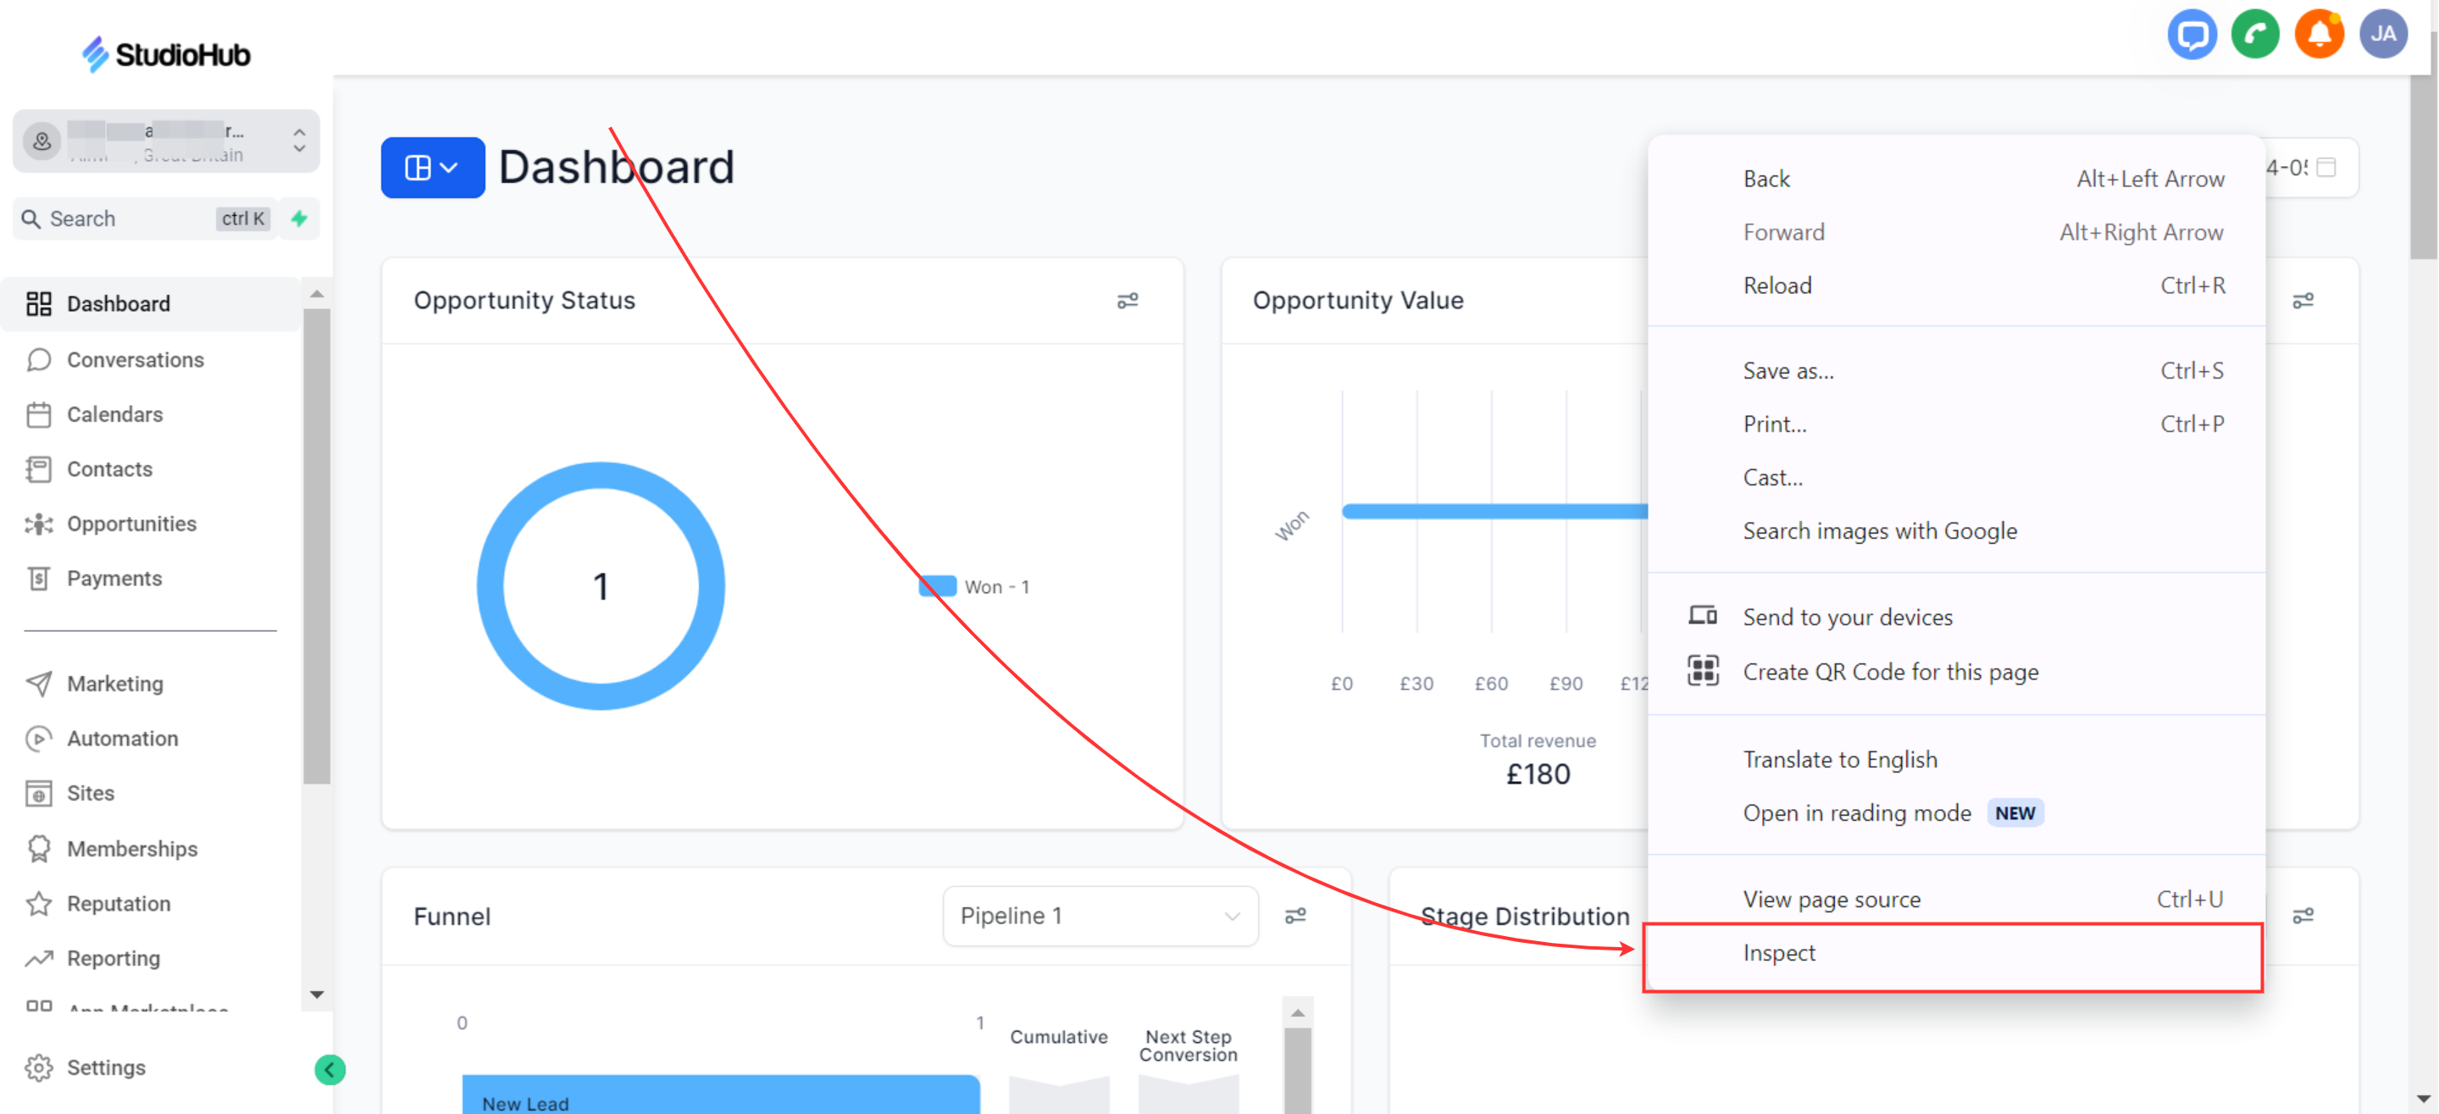2439x1114 pixels.
Task: Open the orange notifications bell
Action: 2318,35
